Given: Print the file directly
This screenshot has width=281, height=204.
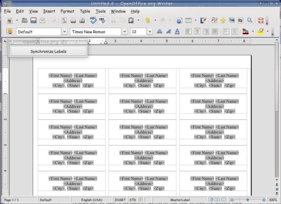Looking at the screenshot, I should click(73, 20).
